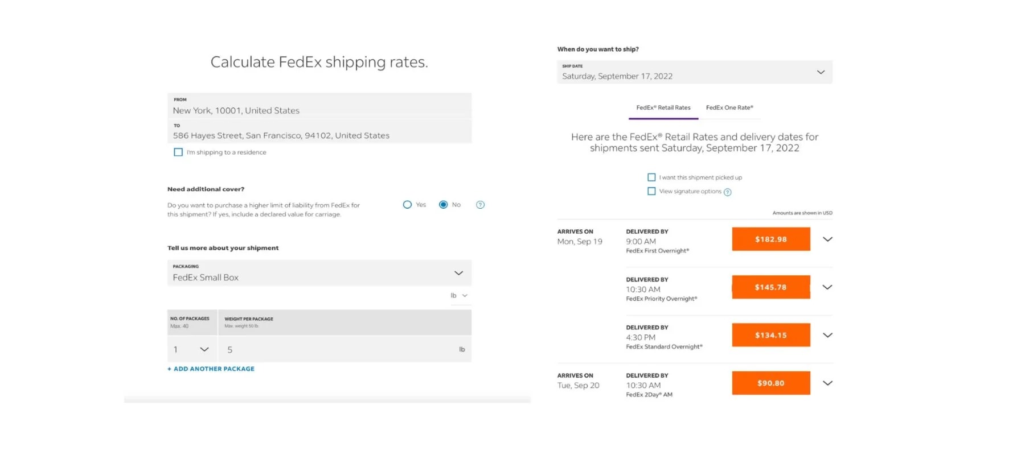Click the 'Tue, Sep 20' arrival date
1025x455 pixels.
click(578, 386)
